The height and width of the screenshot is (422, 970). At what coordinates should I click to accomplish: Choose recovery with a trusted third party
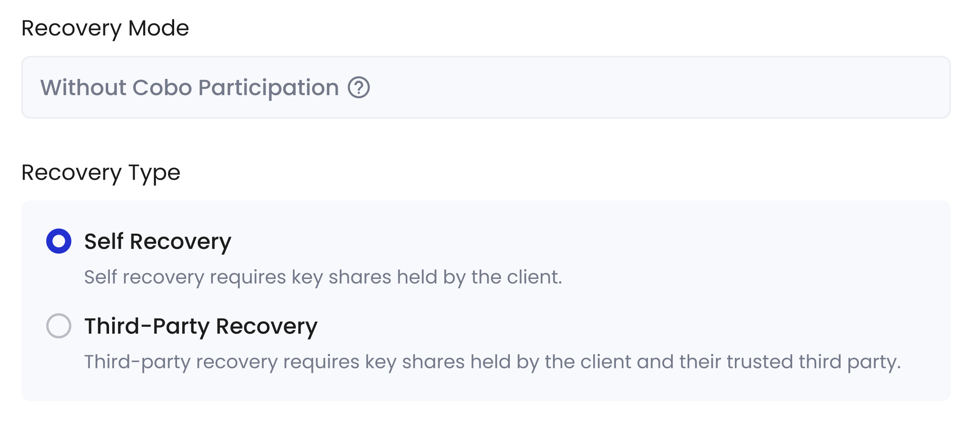59,326
